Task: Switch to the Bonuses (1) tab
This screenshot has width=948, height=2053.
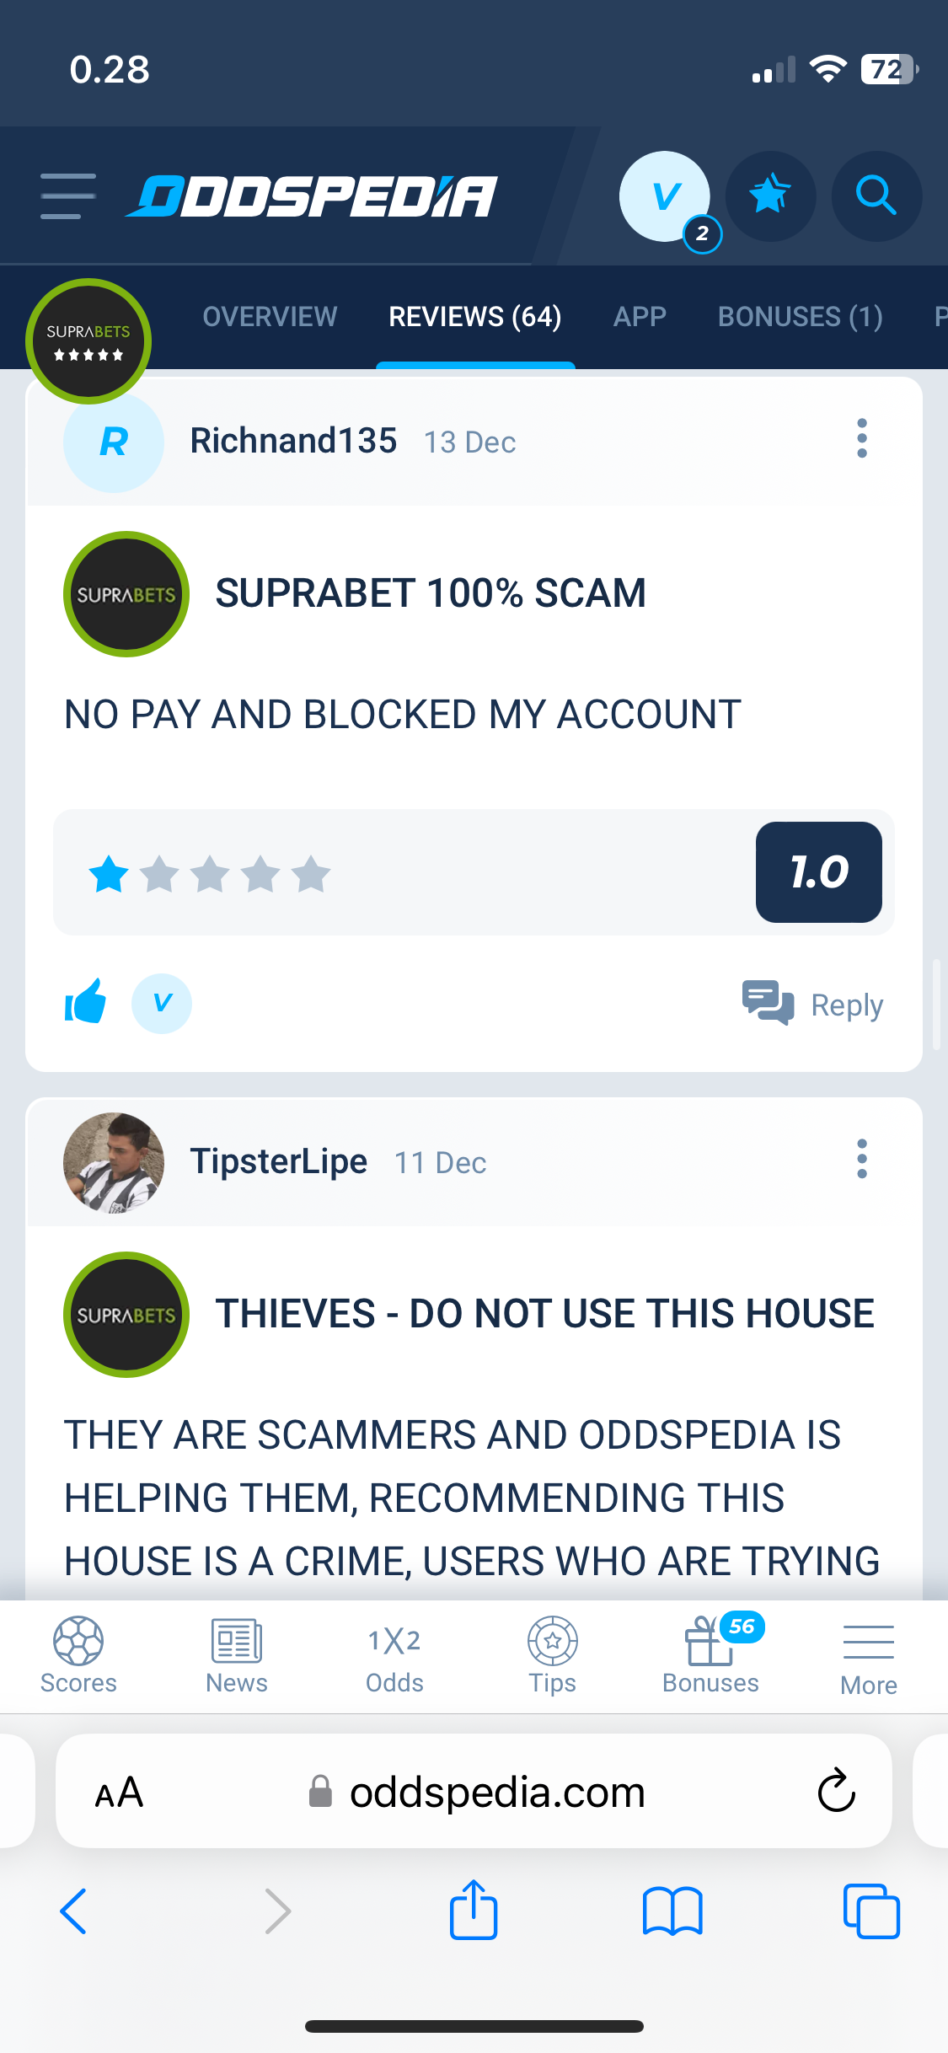Action: click(x=801, y=317)
